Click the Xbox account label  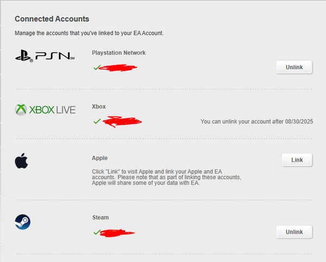coord(99,107)
